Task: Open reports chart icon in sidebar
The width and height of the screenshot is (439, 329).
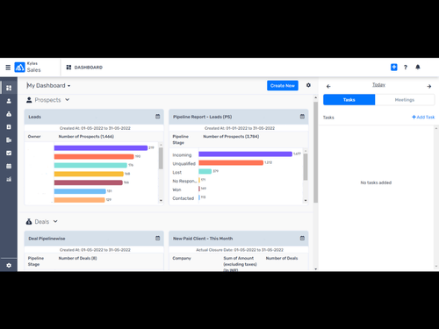Action: (9, 179)
